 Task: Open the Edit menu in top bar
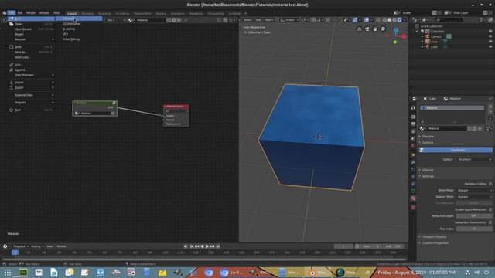(x=20, y=13)
